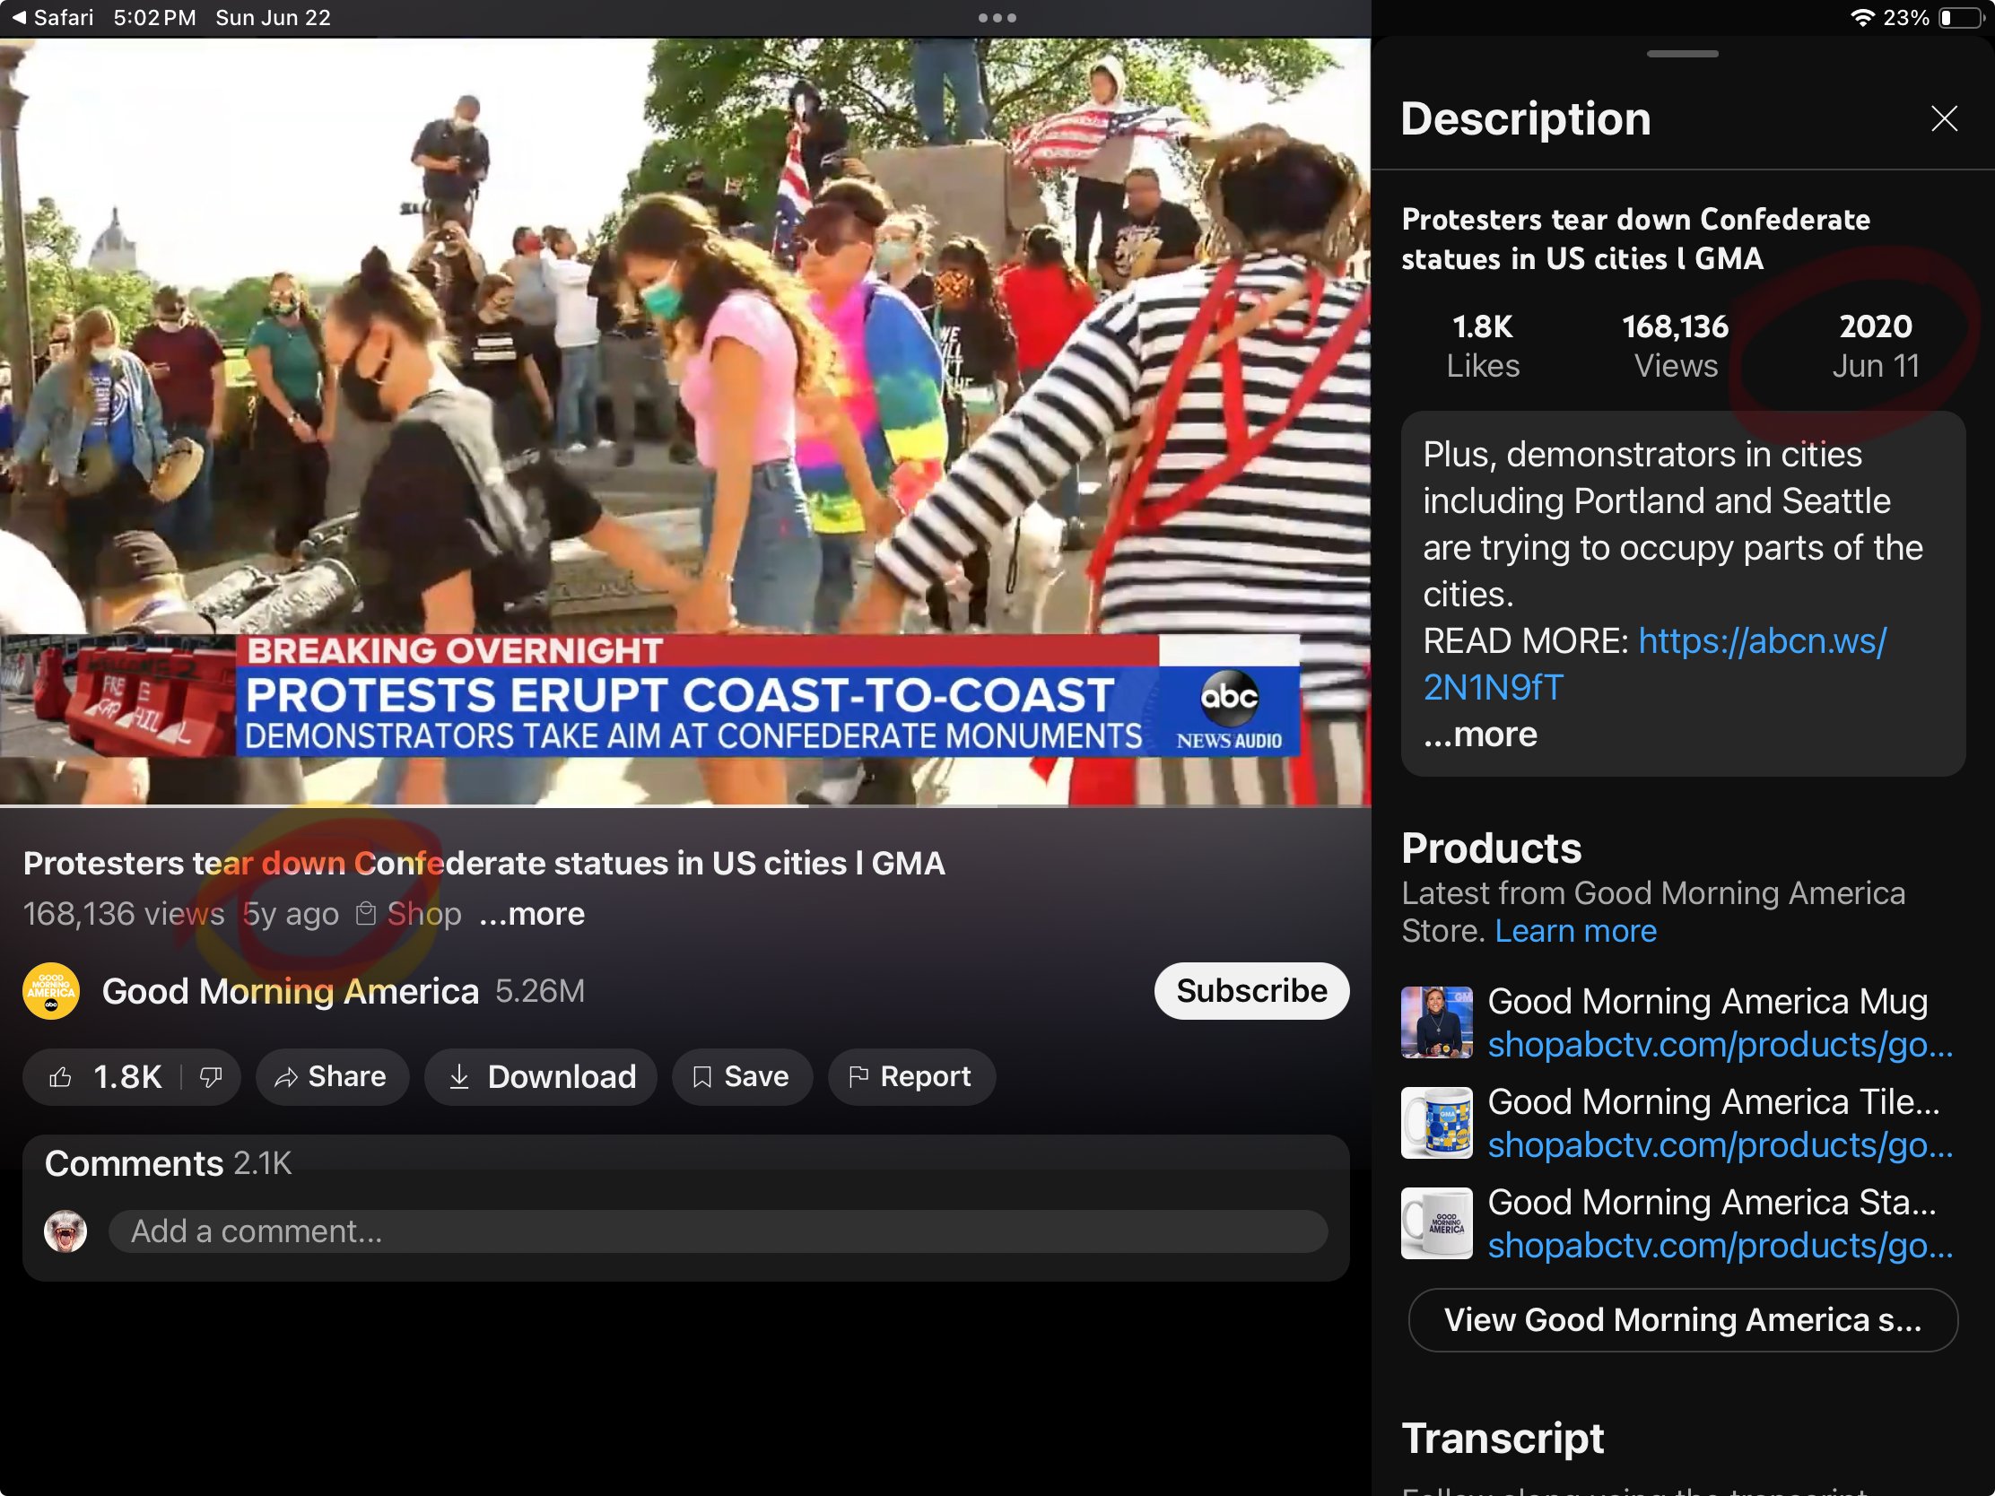
Task: Tap the 5:02 PM clock in status bar
Action: [154, 17]
